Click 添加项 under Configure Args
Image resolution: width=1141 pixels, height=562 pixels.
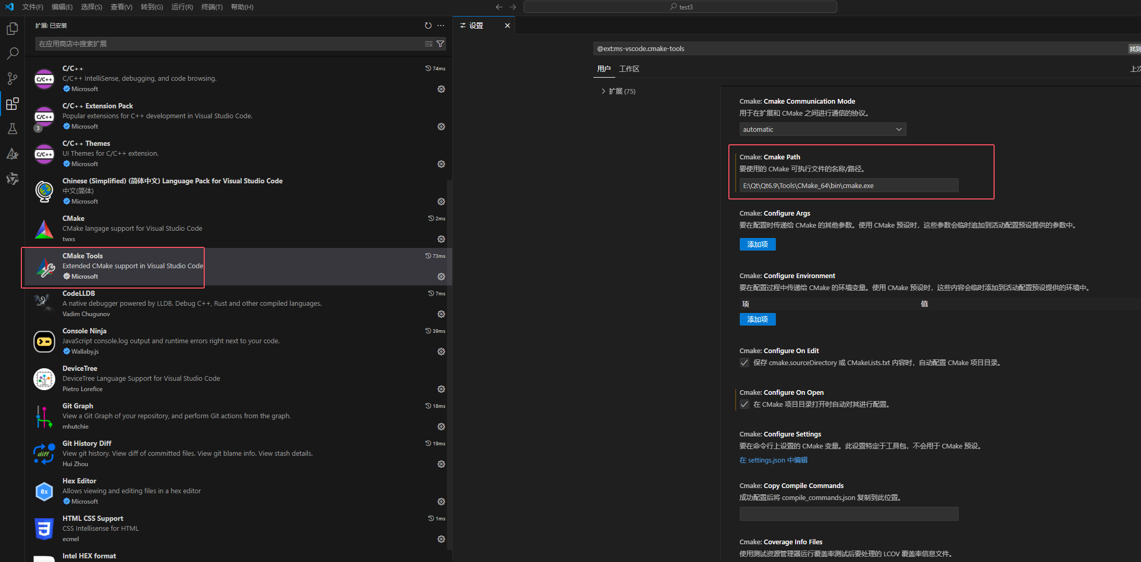click(x=758, y=244)
